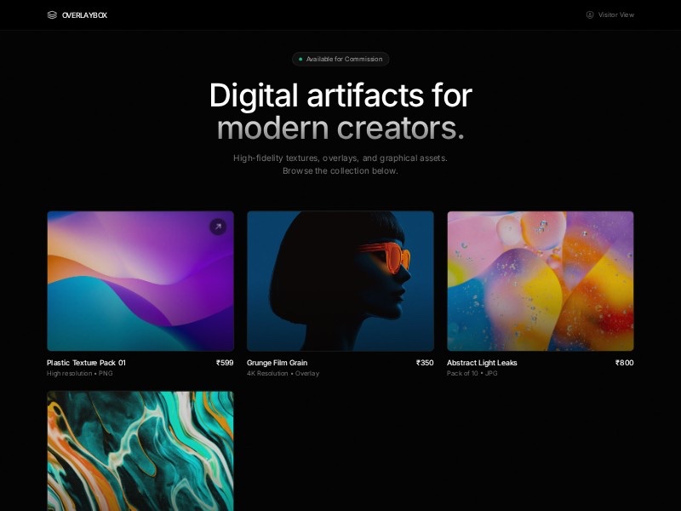681x511 pixels.
Task: Open the Grunge Film Grain thumbnail
Action: (x=340, y=281)
